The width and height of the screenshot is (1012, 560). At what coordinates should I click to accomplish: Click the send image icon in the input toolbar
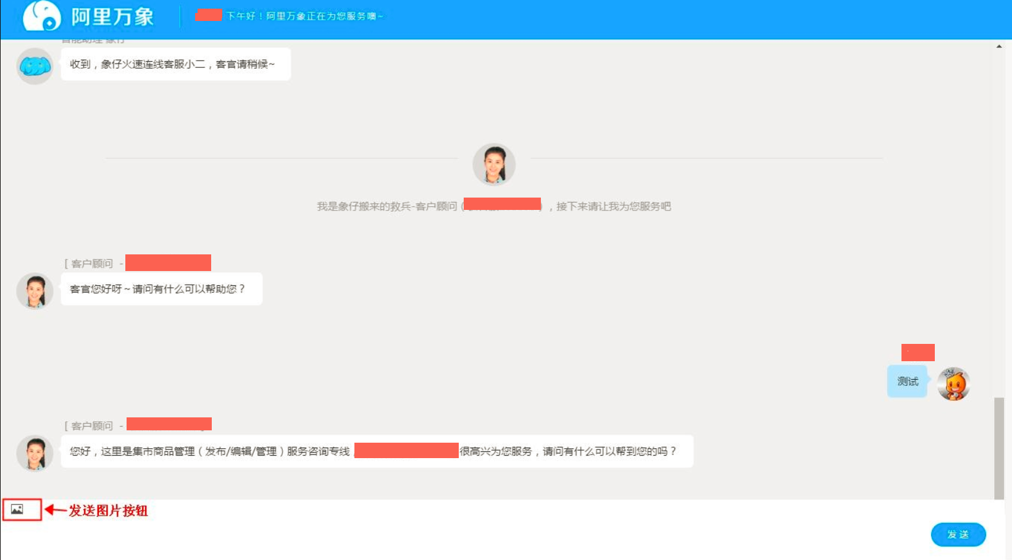17,509
